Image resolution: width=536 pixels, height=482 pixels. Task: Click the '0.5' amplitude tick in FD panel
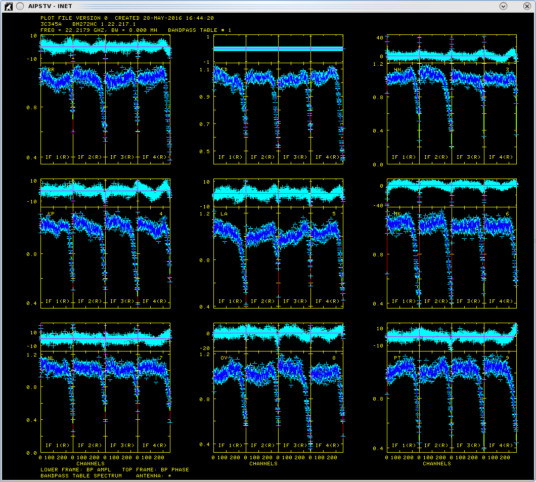204,151
